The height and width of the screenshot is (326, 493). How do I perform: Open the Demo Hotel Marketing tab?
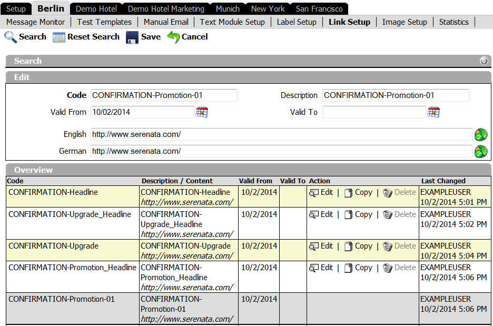166,9
